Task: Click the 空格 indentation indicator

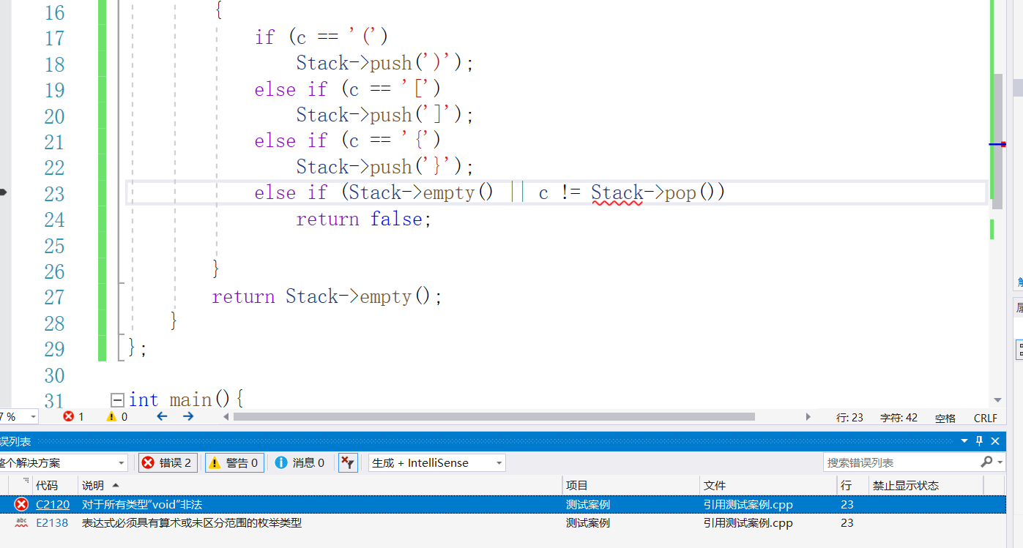Action: click(x=945, y=418)
